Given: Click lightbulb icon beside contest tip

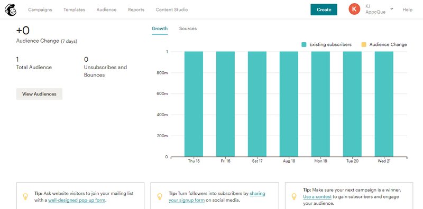Looking at the screenshot, I should pyautogui.click(x=294, y=197).
